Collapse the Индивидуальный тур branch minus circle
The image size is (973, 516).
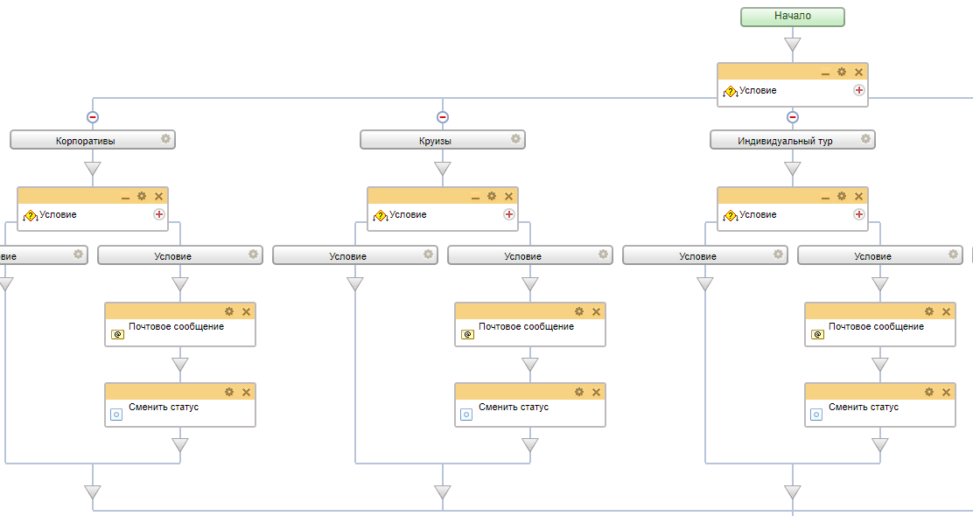[x=793, y=116]
